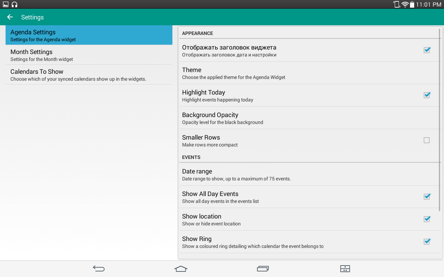Uncheck the Show All Day Events checkbox
444x277 pixels.
(427, 197)
